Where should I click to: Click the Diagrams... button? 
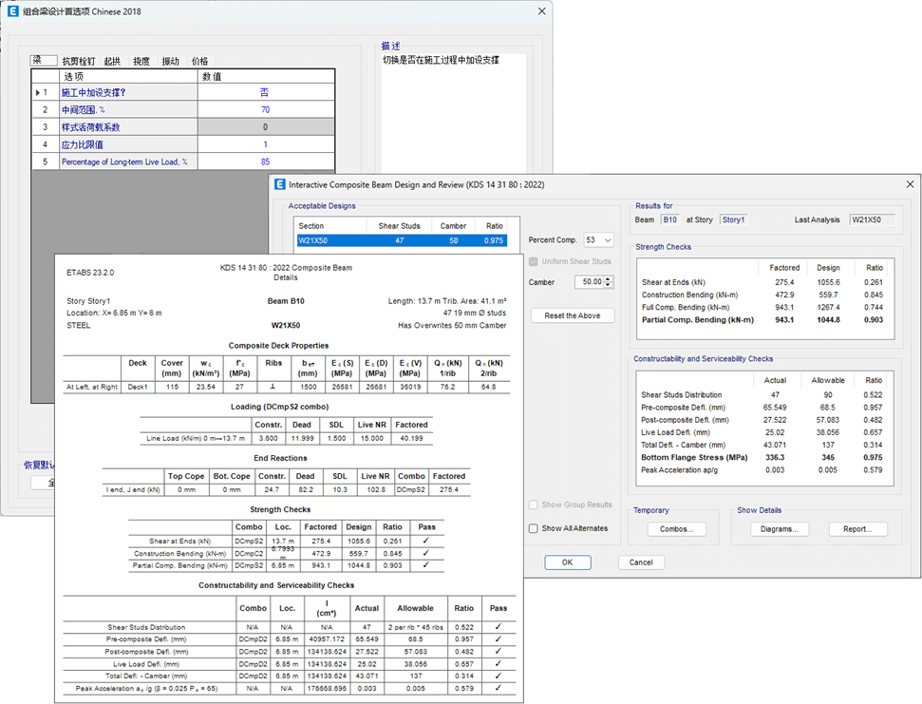(779, 529)
